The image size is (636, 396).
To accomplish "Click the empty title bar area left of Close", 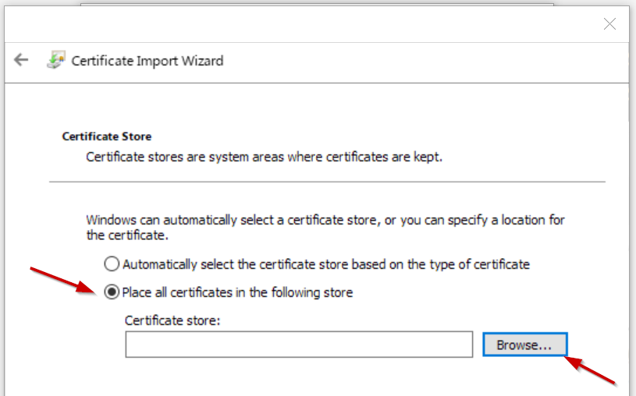I will tap(312, 24).
